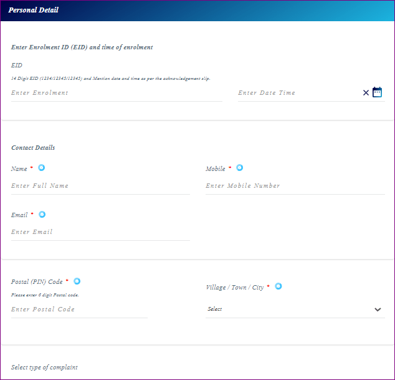Screen dimensions: 395x380
Task: Show info for Postal (PIN) Code
Action: (77, 281)
